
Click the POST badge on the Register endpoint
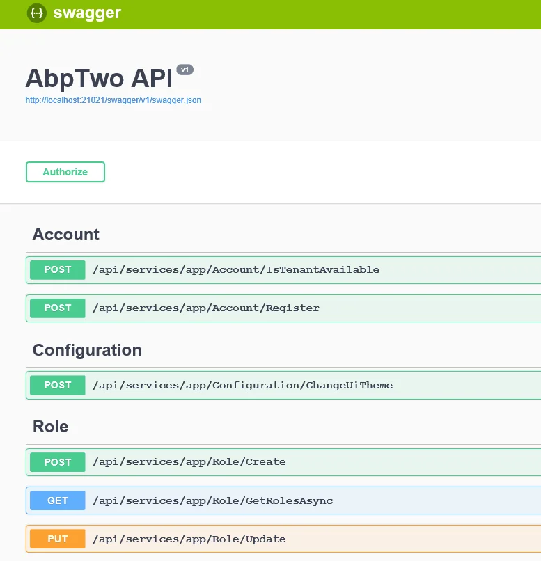pos(57,308)
